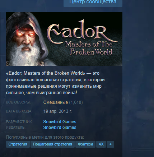This screenshot has height=157, width=154.
Task: Open the Смешанные reviews summary
Action: click(56, 102)
